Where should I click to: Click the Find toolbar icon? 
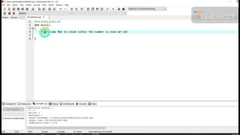click(x=39, y=9)
